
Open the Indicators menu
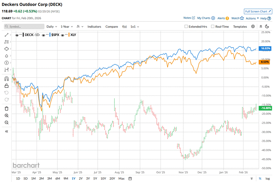point(94,27)
